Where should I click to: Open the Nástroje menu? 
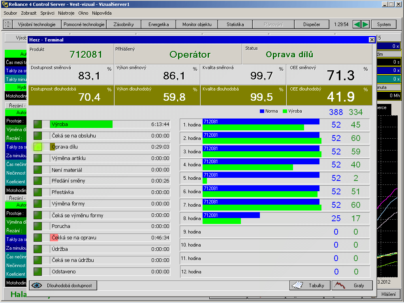66,13
